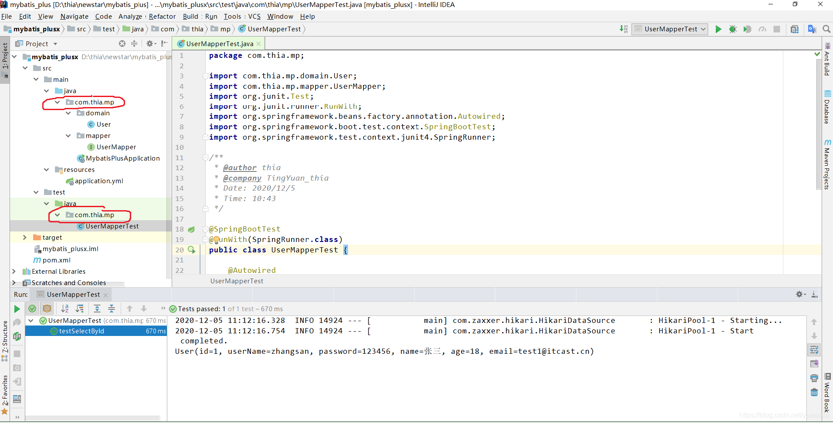
Task: Select the testSelectById result row
Action: [x=96, y=331]
